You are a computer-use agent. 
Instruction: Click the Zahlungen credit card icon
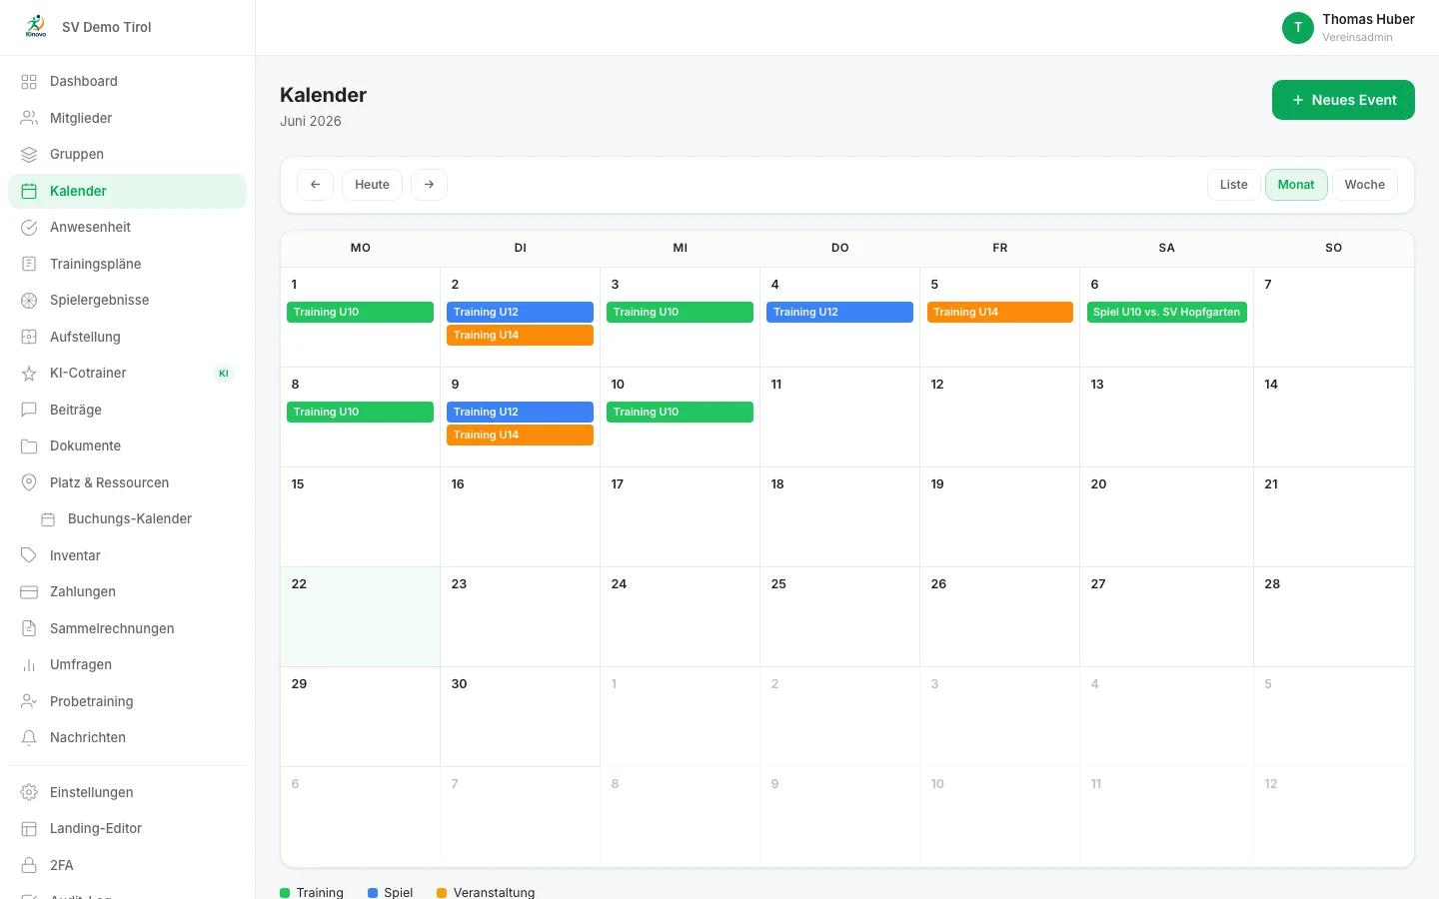click(x=29, y=592)
